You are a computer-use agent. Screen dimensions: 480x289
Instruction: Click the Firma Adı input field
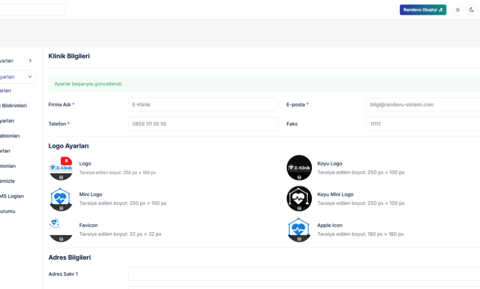pos(203,104)
